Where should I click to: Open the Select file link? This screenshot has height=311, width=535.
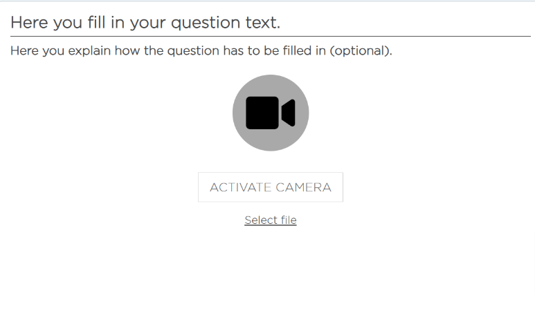[271, 220]
